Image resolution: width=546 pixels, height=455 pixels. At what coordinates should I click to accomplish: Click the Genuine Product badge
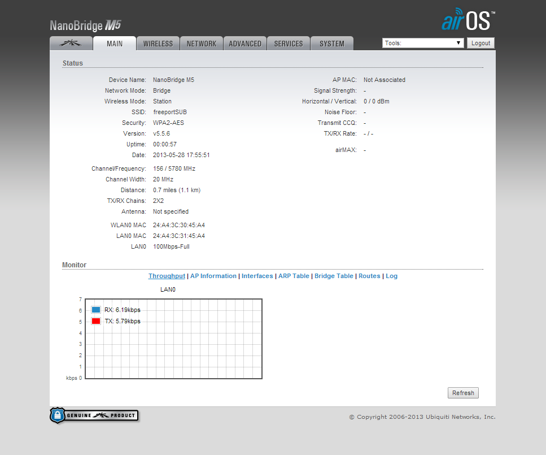click(94, 415)
